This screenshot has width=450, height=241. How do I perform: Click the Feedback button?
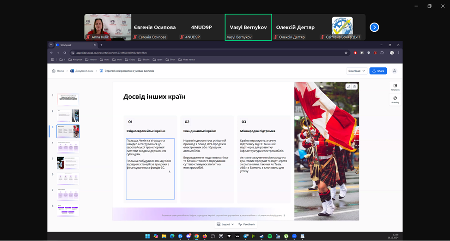(x=247, y=224)
